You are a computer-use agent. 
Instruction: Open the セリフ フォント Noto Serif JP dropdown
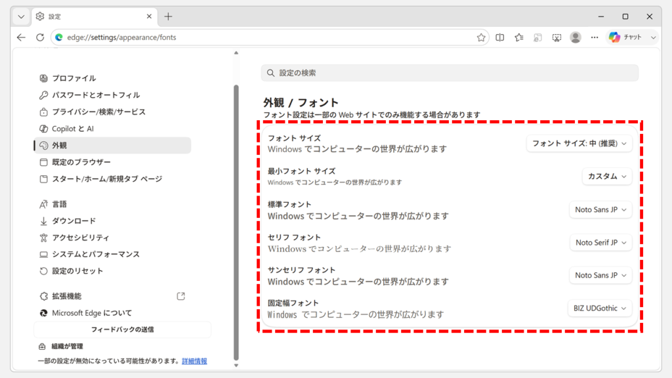[601, 243]
